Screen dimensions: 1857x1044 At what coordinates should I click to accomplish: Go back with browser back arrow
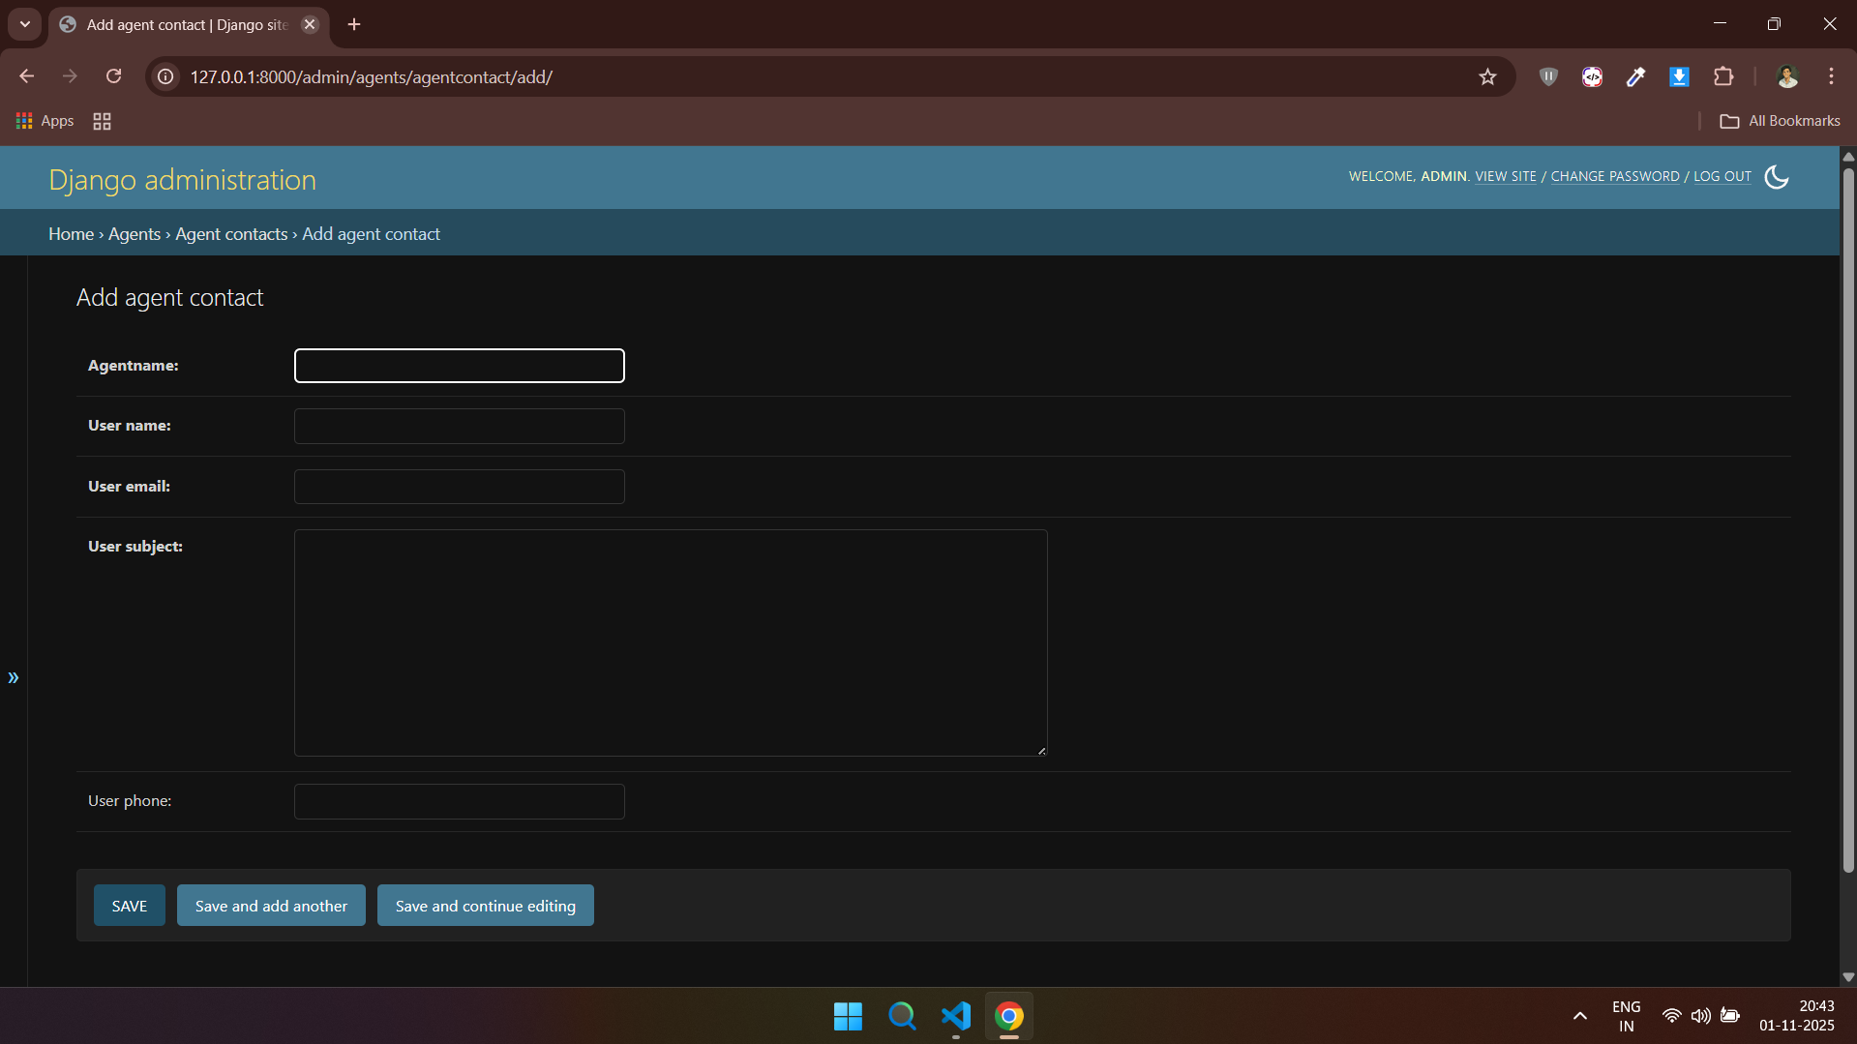[x=26, y=76]
